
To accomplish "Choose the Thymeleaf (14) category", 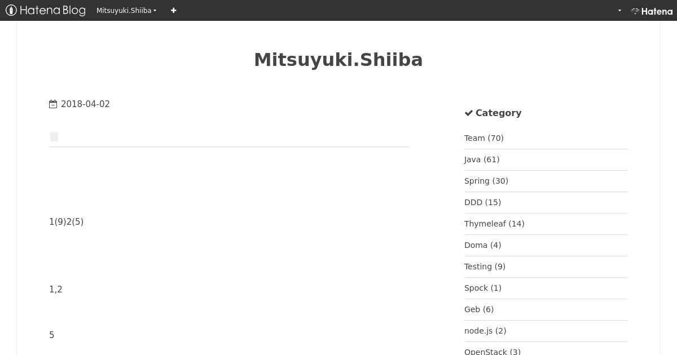I will (494, 224).
